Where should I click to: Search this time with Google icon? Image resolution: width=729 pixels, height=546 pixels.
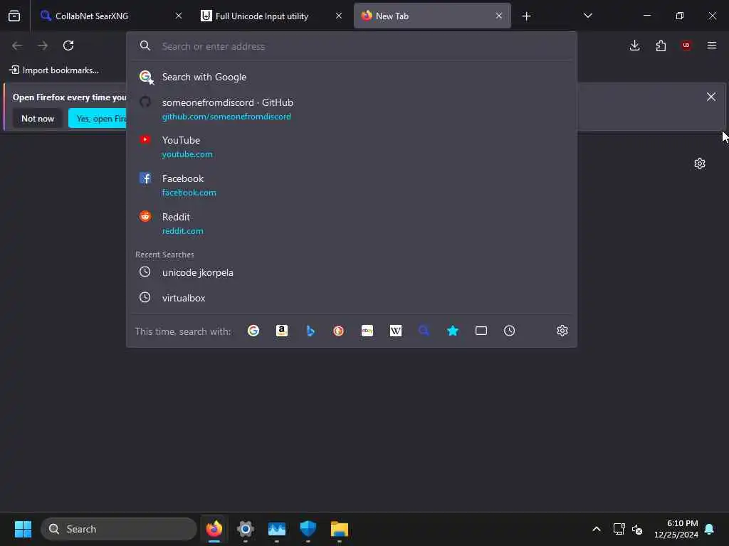[253, 331]
